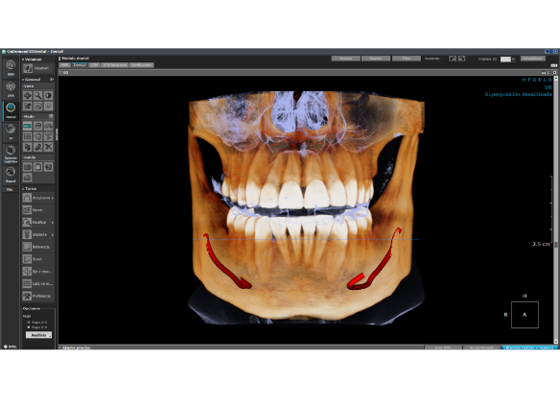The width and height of the screenshot is (560, 408).
Task: Select the pan/move cross tool icon
Action: (x=27, y=95)
